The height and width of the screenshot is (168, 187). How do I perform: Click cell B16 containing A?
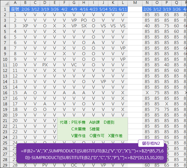25,93
